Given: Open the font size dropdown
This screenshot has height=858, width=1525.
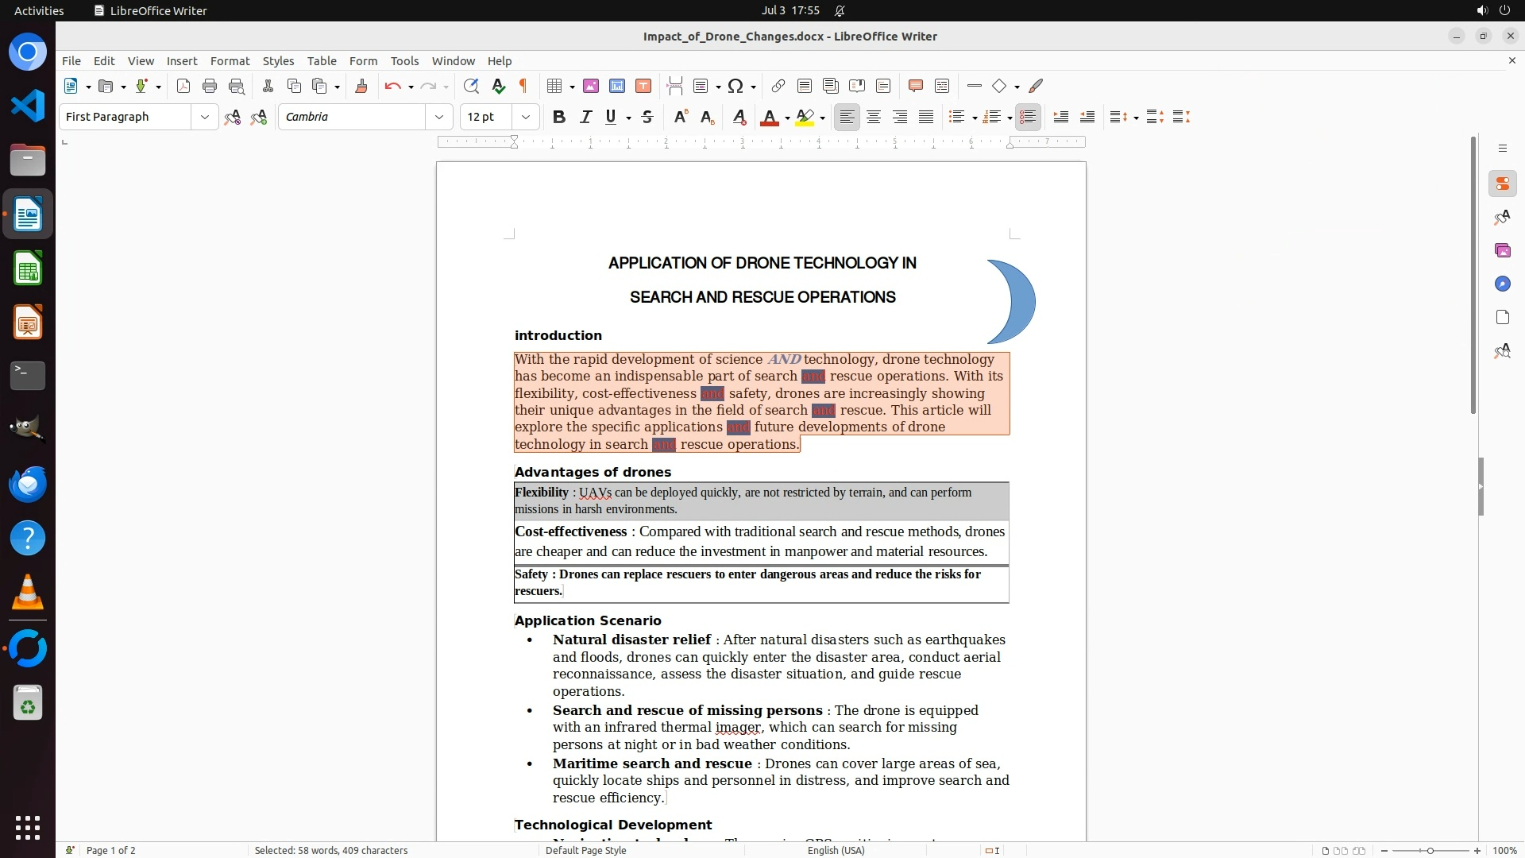Looking at the screenshot, I should pos(526,117).
